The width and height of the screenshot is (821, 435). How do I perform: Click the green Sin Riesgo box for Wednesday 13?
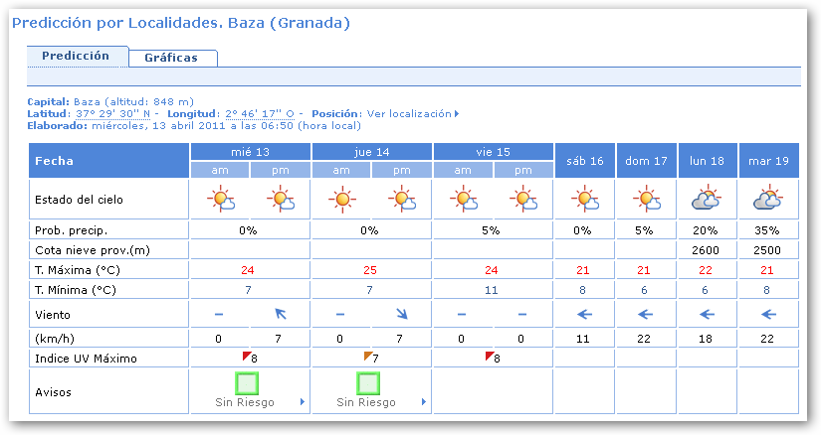(248, 382)
